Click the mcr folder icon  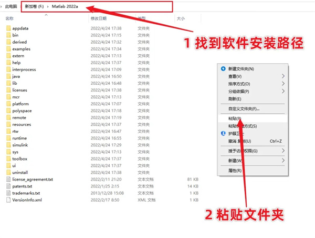tap(8, 97)
